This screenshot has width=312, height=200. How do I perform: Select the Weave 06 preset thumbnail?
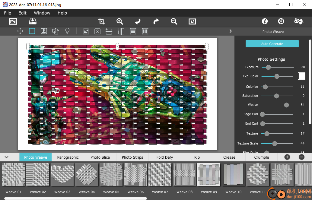coord(135,175)
